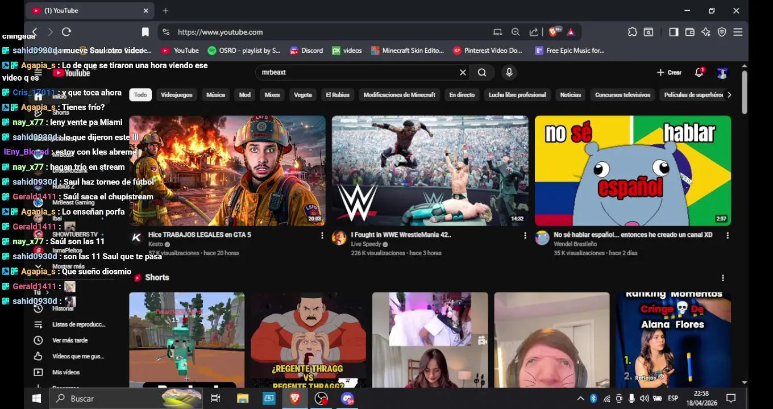Click the browser address bar URL
This screenshot has width=773, height=409.
[221, 32]
